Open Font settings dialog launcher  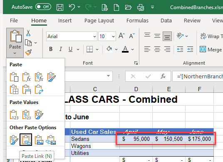(136, 63)
